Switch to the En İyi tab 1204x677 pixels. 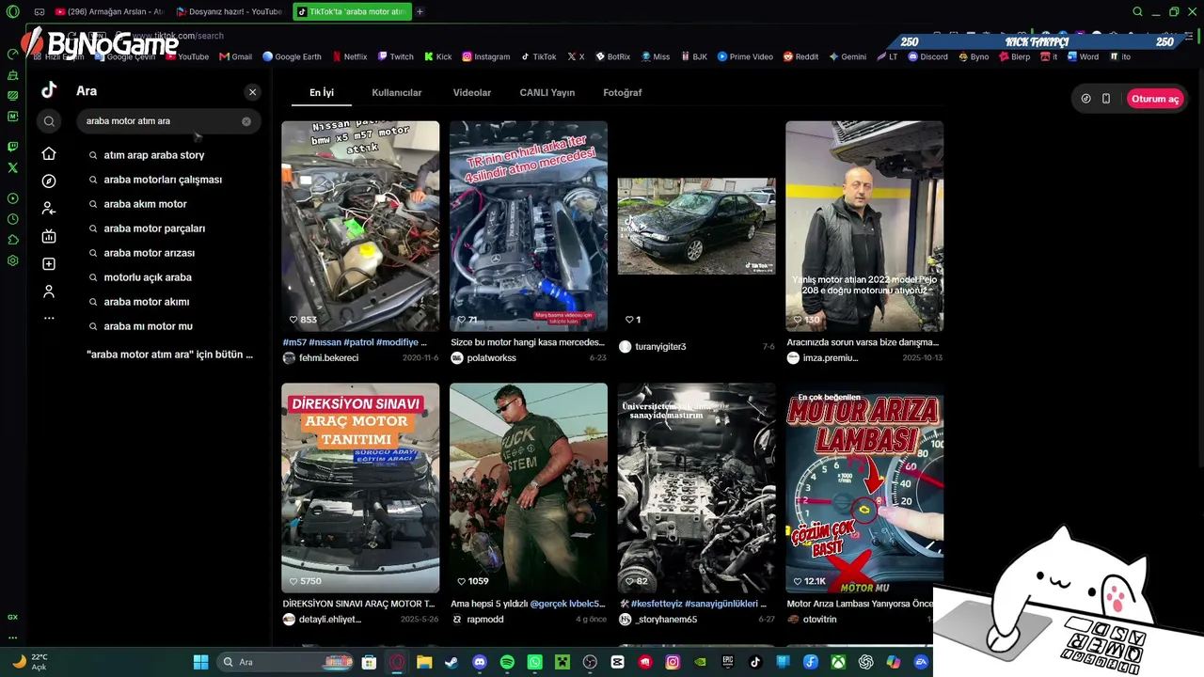pos(322,93)
